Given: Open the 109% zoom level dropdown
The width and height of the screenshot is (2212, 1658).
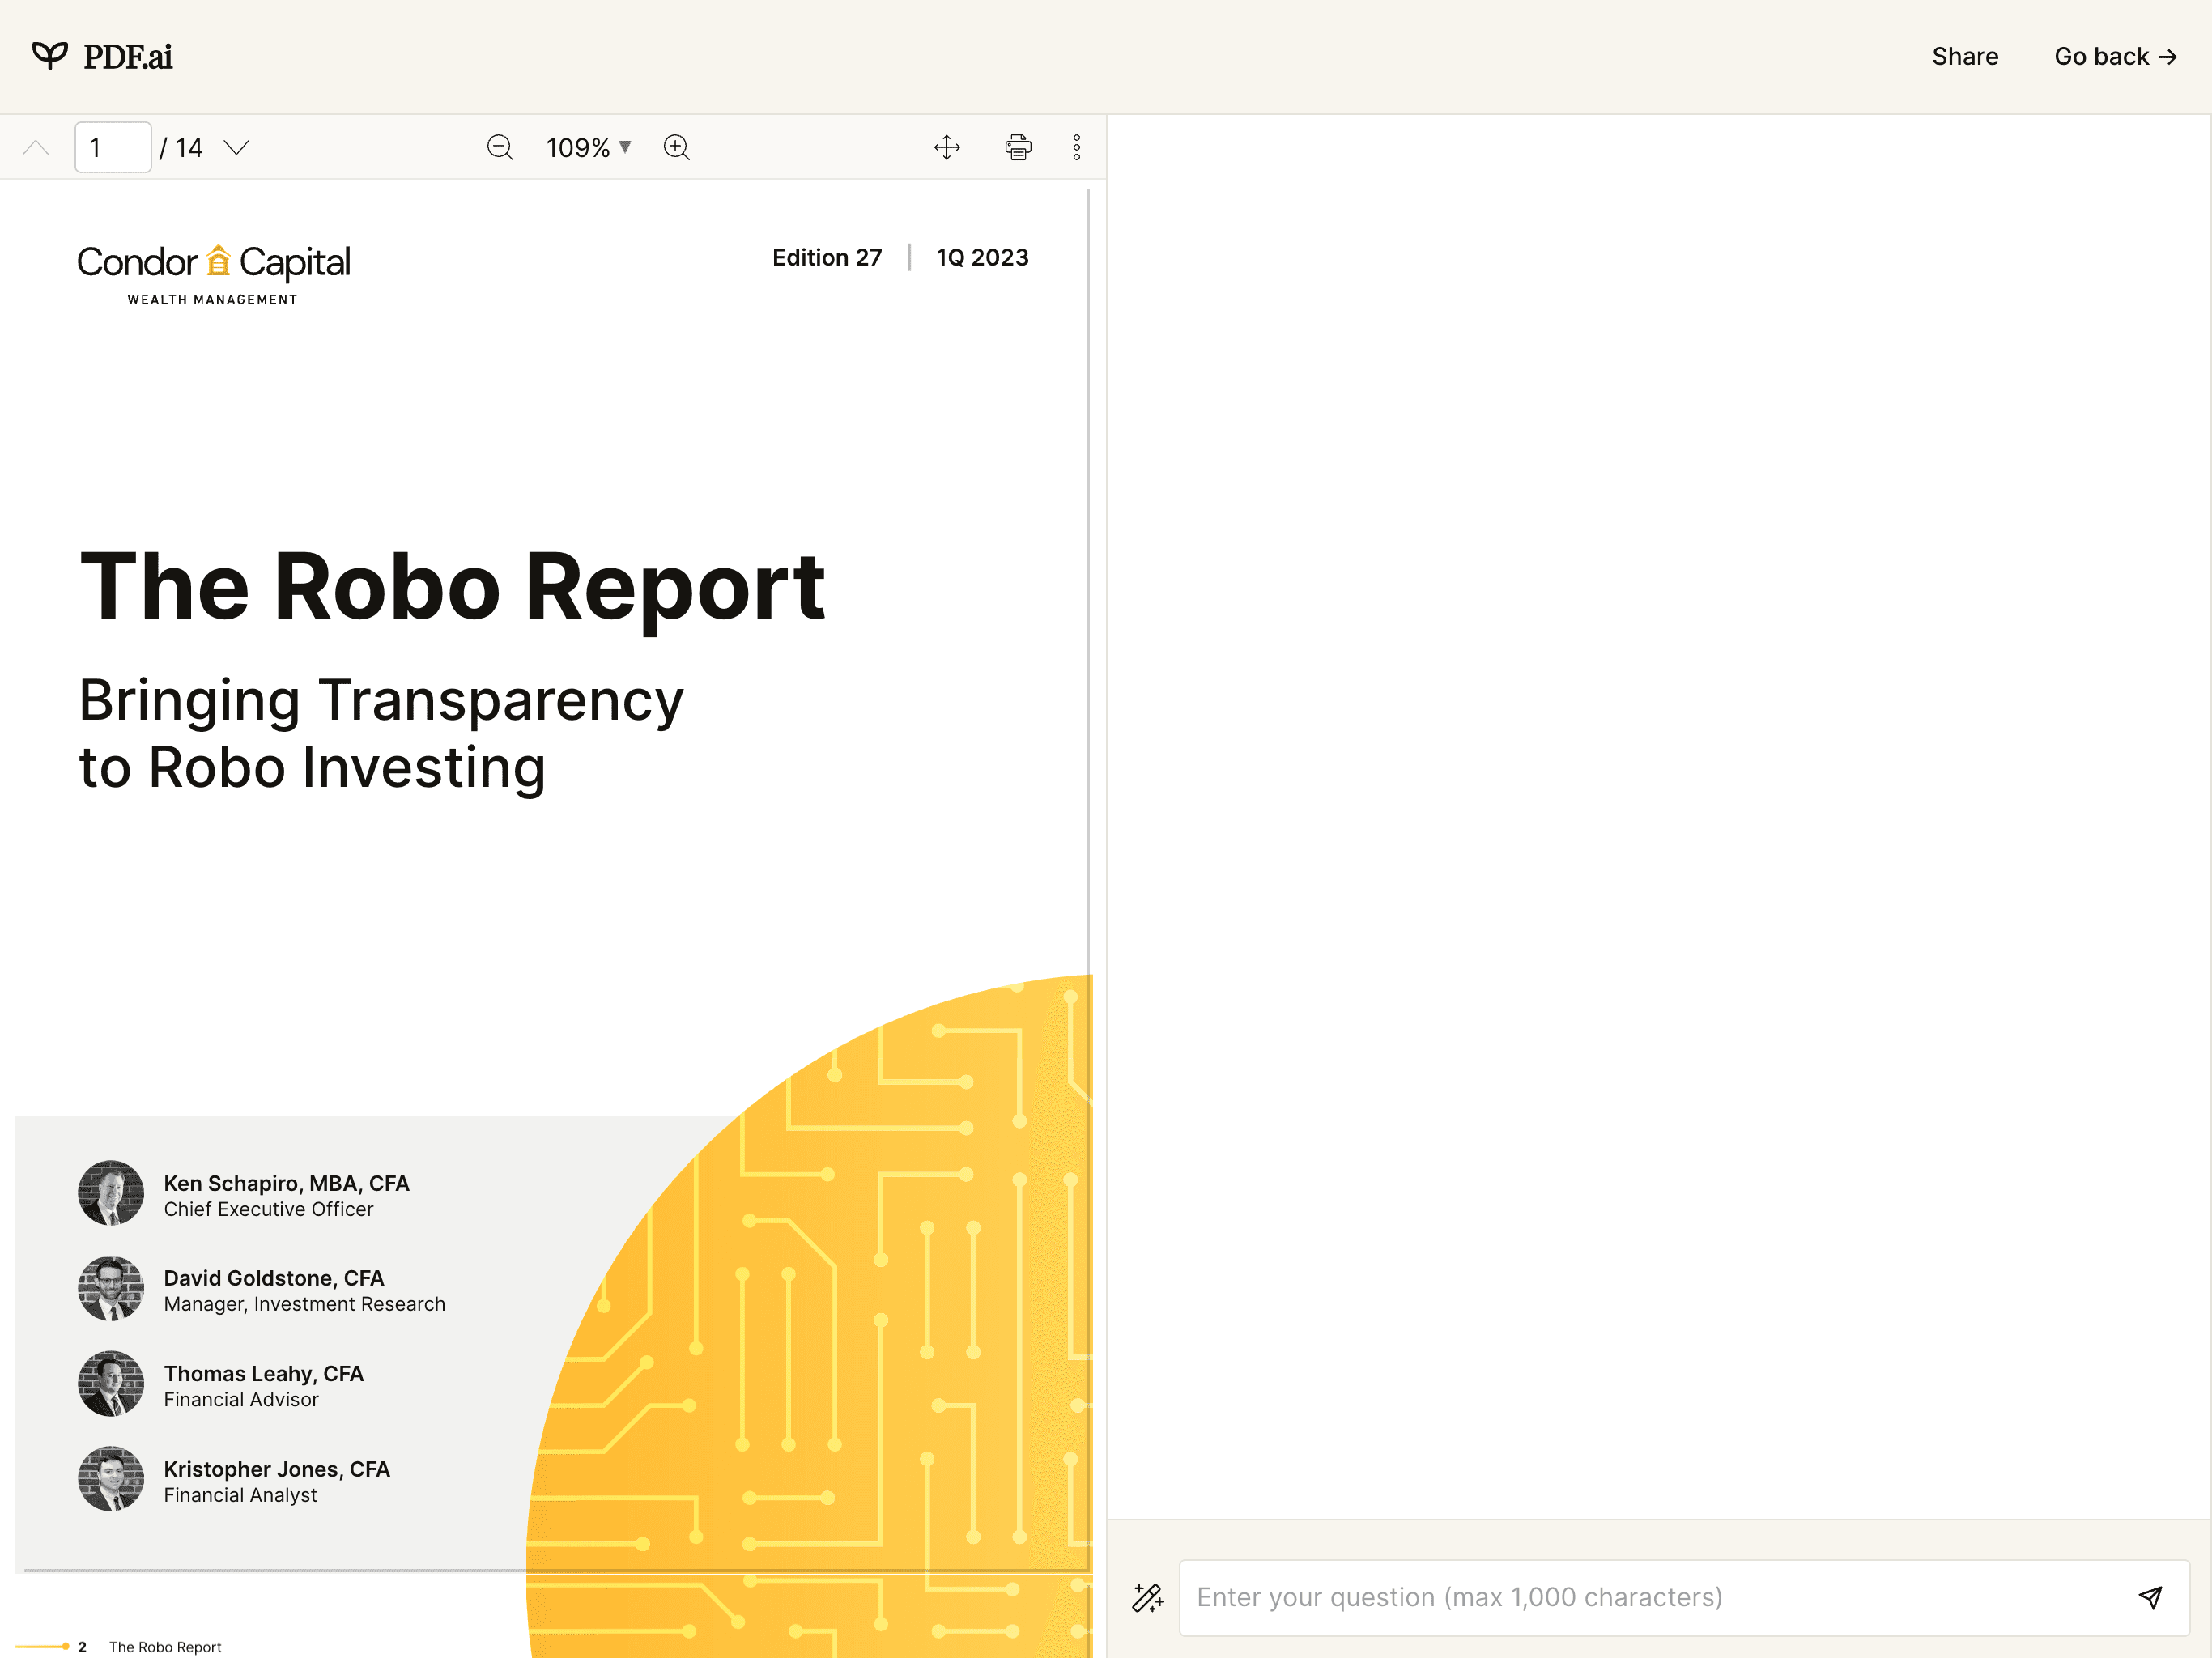Looking at the screenshot, I should 588,148.
